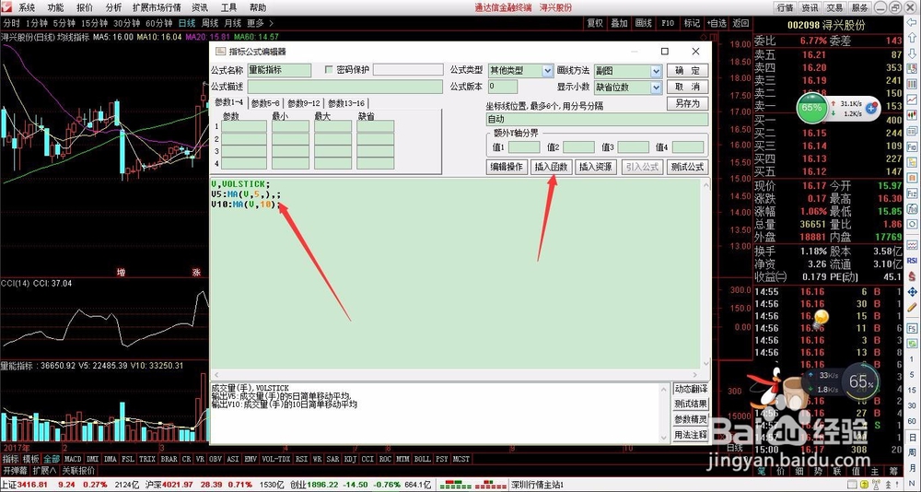Image resolution: width=921 pixels, height=492 pixels.
Task: Select the 月 monthly button in right sidebar
Action: tap(912, 467)
